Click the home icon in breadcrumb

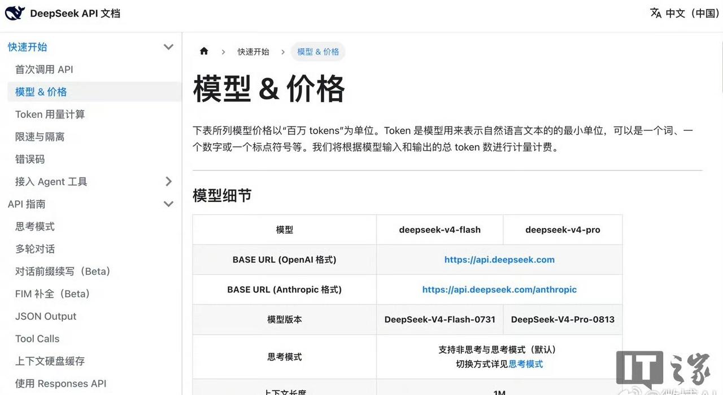(x=204, y=51)
